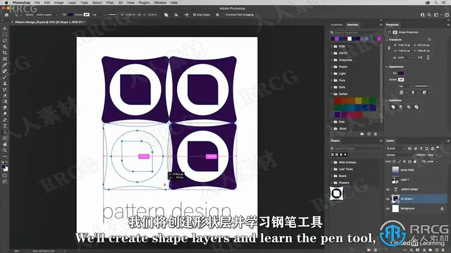This screenshot has width=451, height=253.
Task: Collapse the Darker swatch folder
Action: pyautogui.click(x=332, y=94)
